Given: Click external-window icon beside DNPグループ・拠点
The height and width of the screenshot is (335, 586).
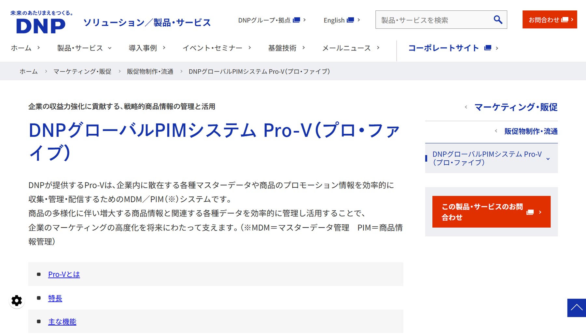Looking at the screenshot, I should 296,20.
